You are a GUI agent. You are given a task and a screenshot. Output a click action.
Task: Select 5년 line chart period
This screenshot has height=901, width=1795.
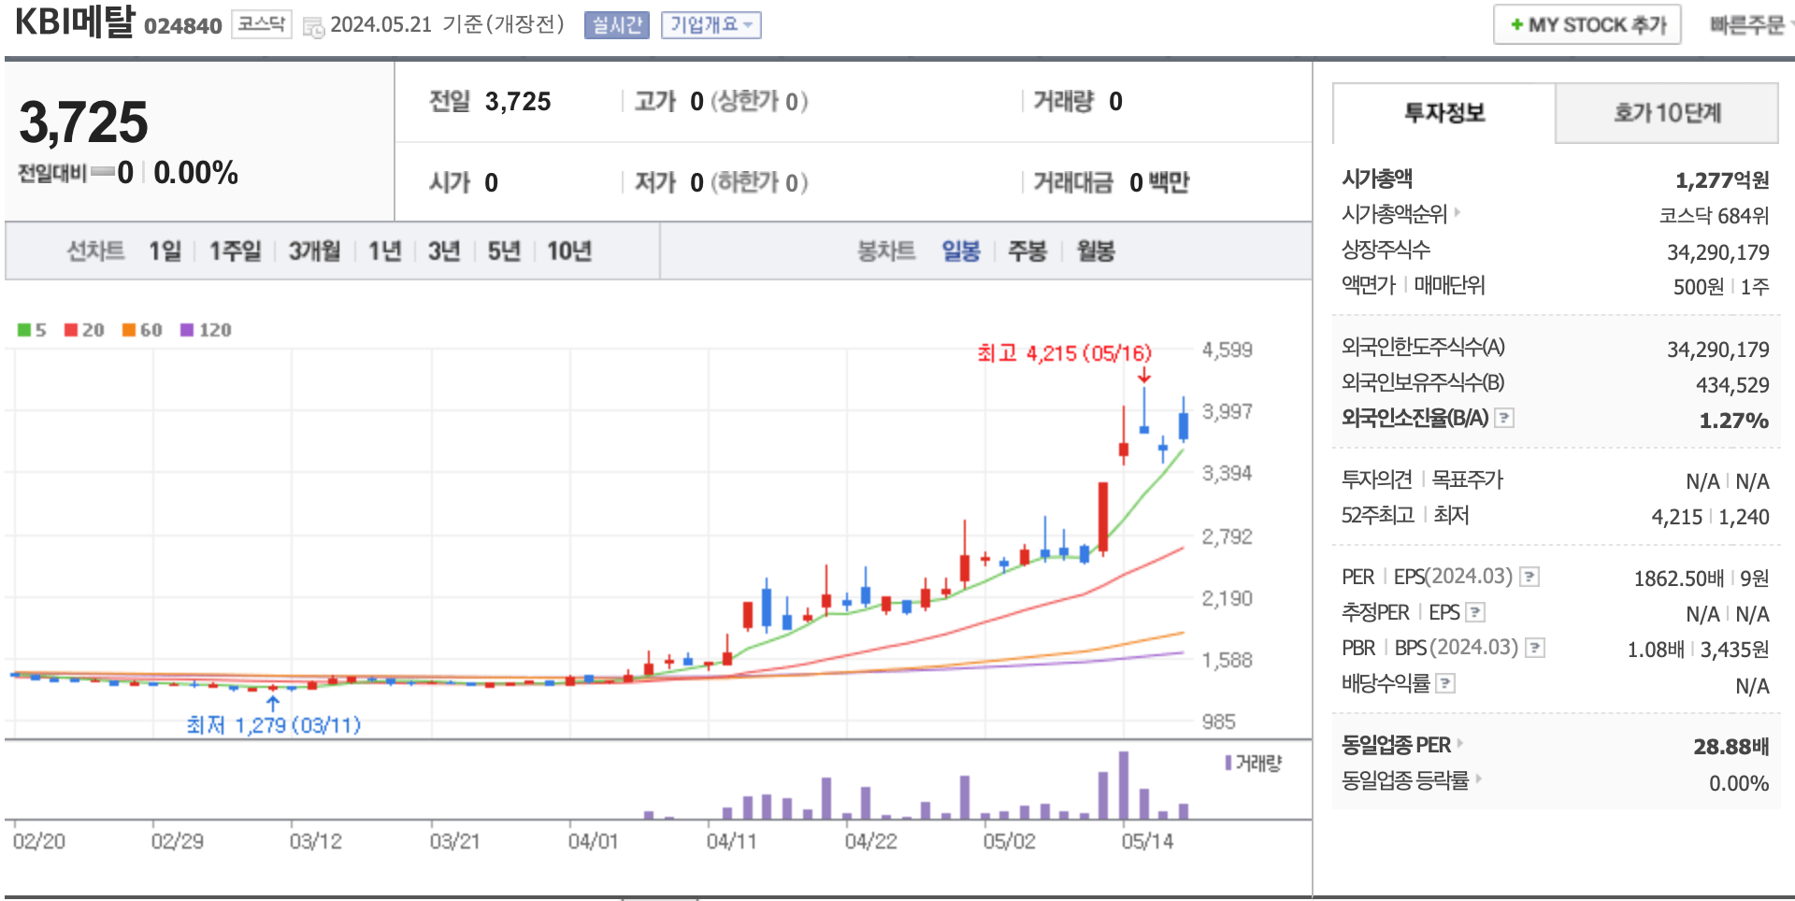click(x=505, y=250)
